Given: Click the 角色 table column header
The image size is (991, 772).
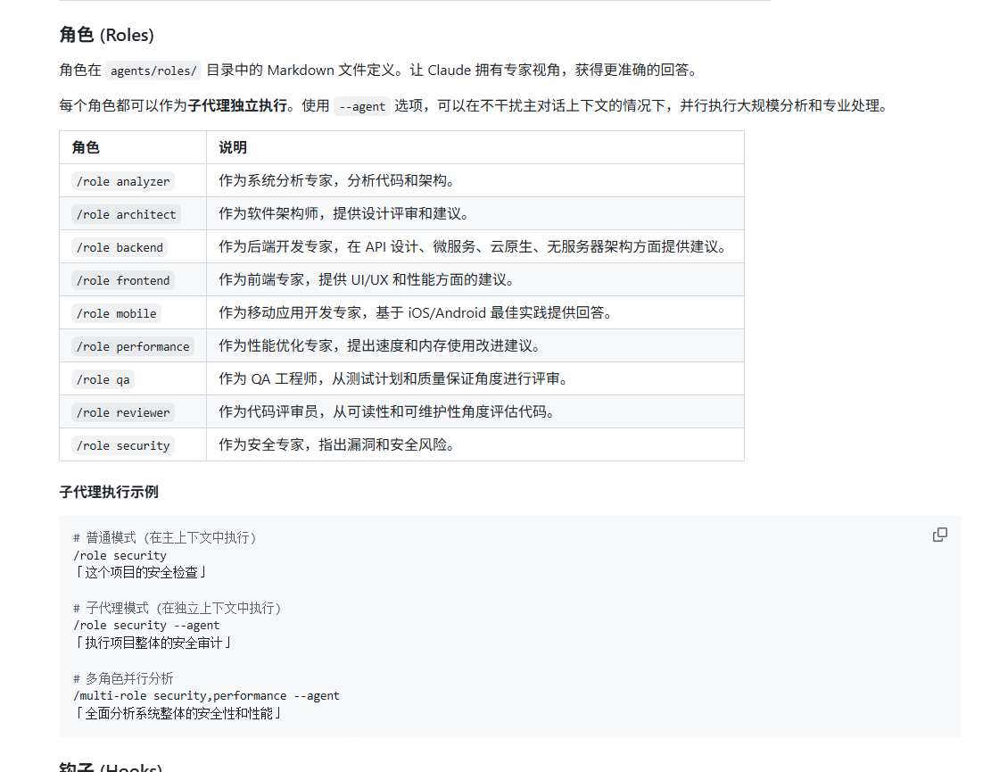Looking at the screenshot, I should click(86, 147).
